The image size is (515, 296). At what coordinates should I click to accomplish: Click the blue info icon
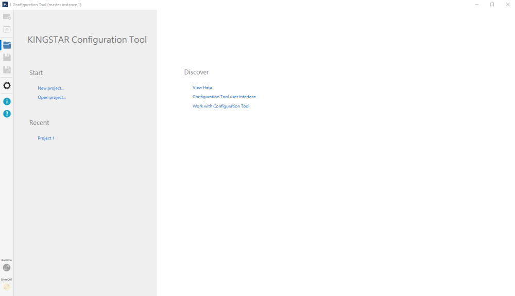7,101
